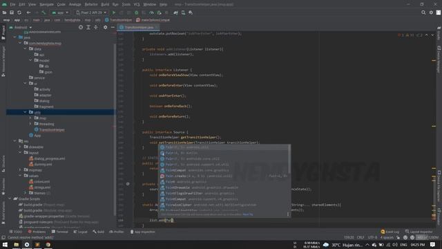
Task: Collapse the ui package node
Action: (x=25, y=84)
